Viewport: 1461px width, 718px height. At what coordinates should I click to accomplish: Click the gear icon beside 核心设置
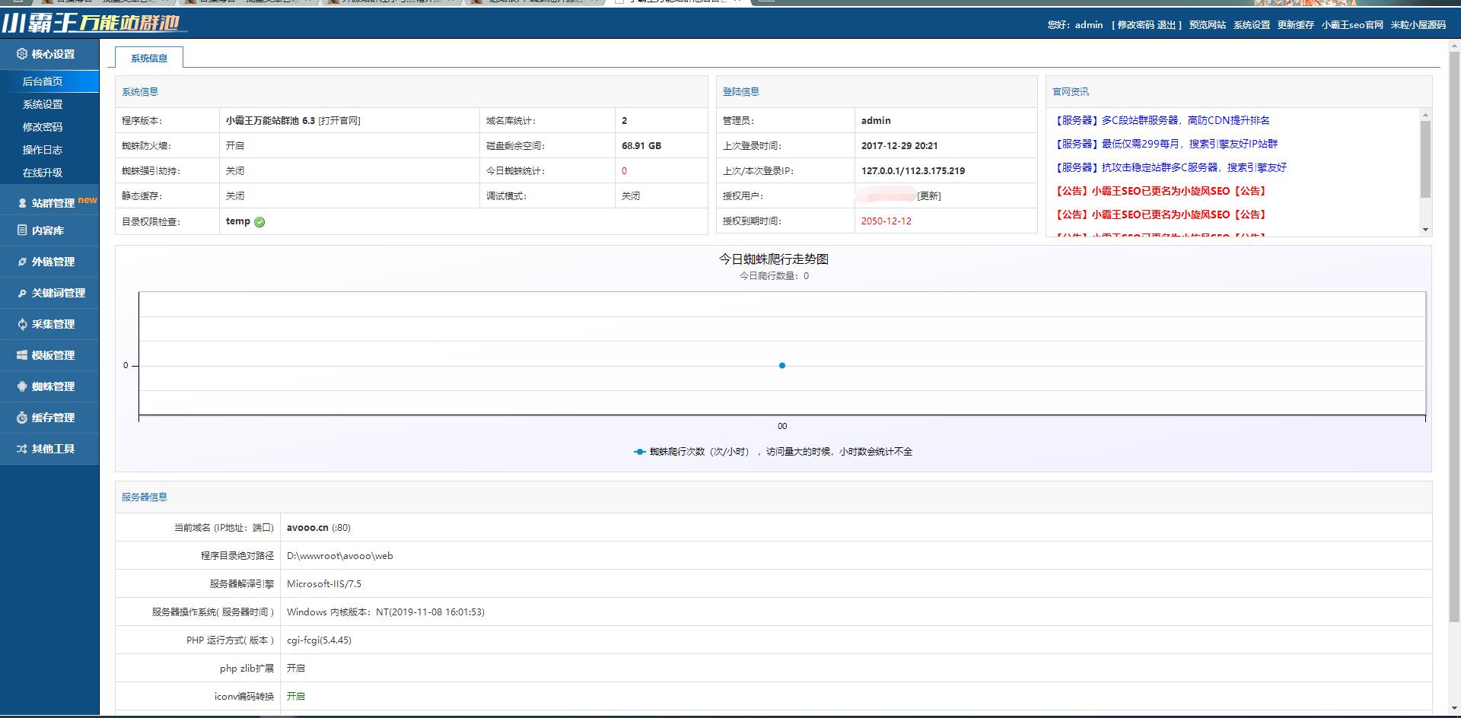[x=22, y=54]
